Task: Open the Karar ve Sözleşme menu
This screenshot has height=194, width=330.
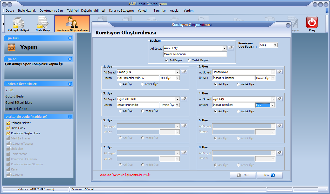Action: click(x=121, y=11)
